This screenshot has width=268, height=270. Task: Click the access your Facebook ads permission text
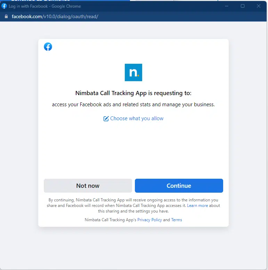coord(133,105)
